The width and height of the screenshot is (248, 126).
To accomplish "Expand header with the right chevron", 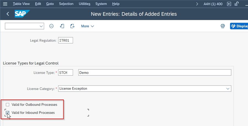I will point(197,4).
